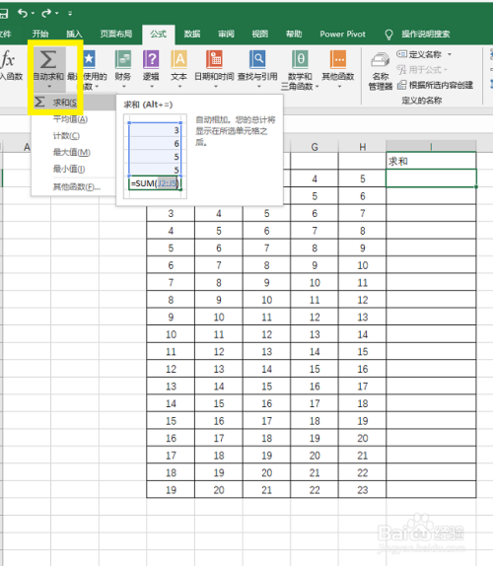
Task: Choose More Functions (其他函数) in AutoSum menu
Action: 73,187
